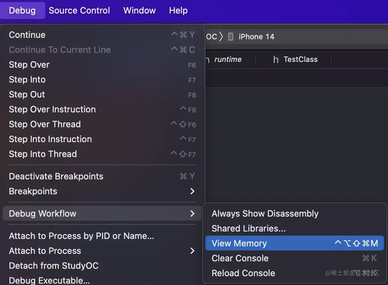Select View Memory in submenu
Screen dimensions: 388x285
click(239, 243)
